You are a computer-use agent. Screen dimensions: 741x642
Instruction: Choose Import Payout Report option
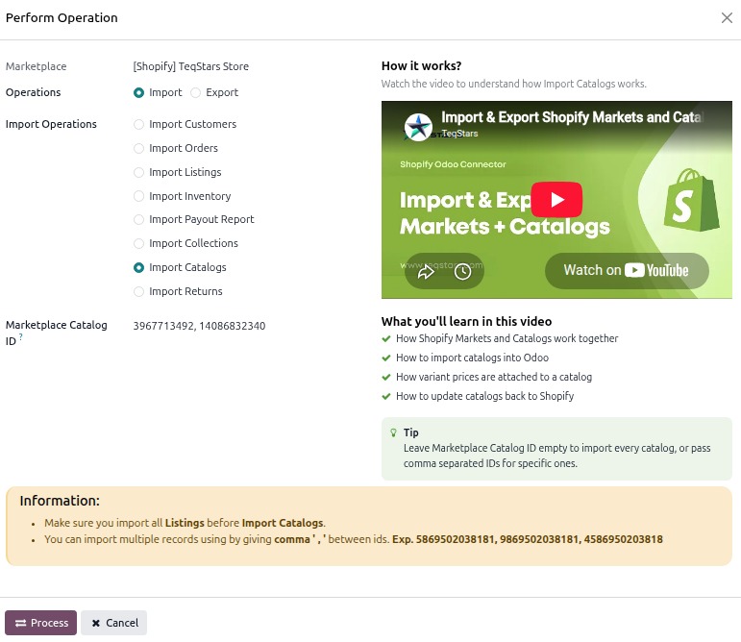(x=138, y=220)
